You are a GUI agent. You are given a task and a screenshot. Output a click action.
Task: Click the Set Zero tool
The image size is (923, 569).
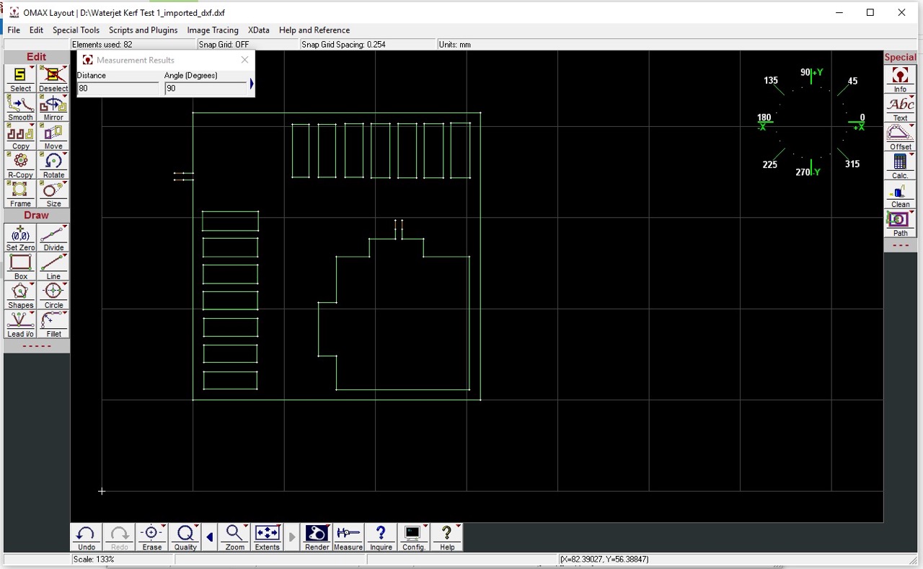pos(20,237)
